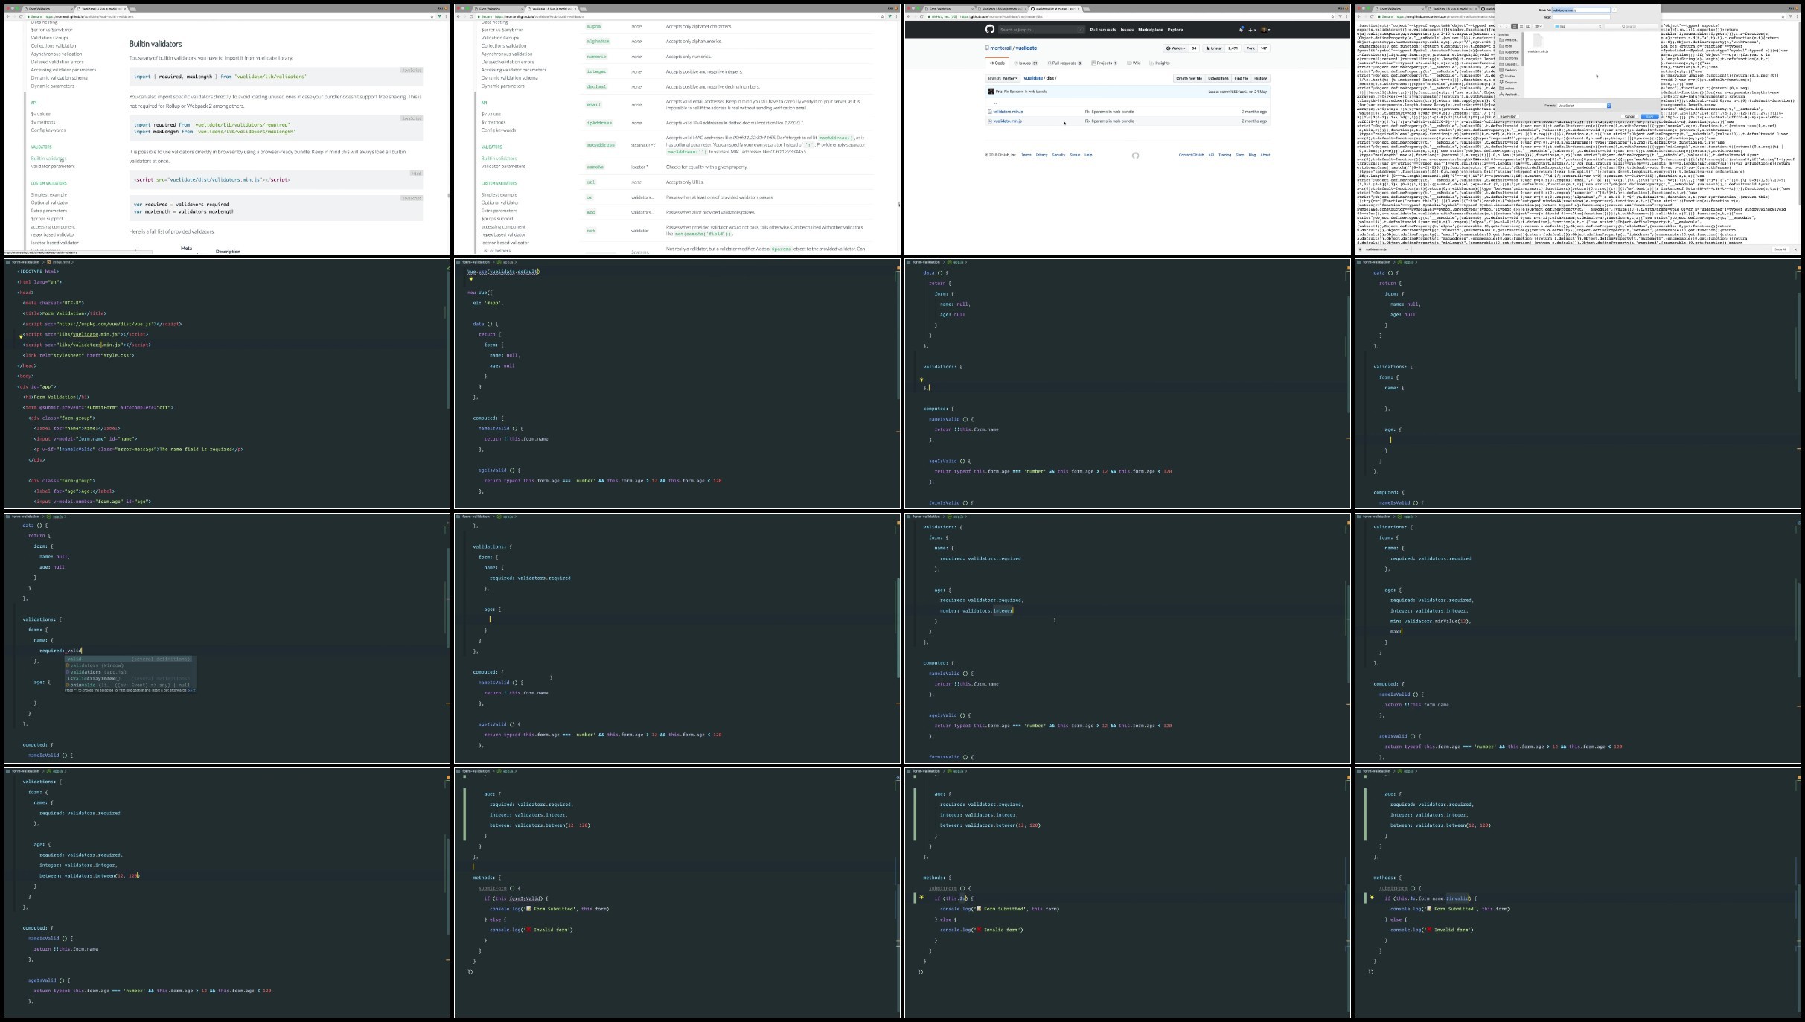Click the back arrow in the GitHub browser window
1805x1022 pixels.
tap(908, 16)
